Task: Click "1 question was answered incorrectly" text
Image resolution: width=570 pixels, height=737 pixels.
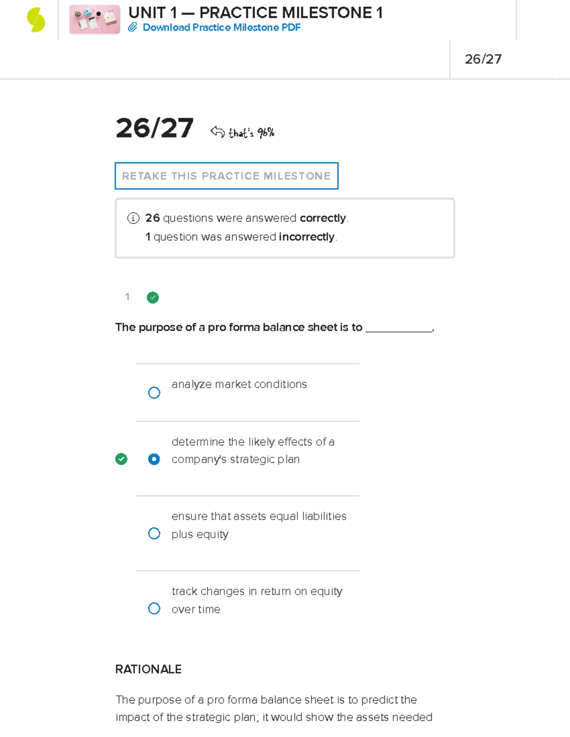Action: click(241, 237)
